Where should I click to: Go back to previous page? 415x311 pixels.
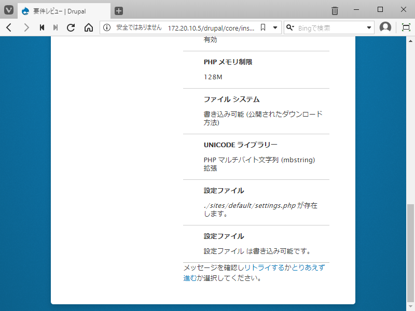click(x=9, y=27)
